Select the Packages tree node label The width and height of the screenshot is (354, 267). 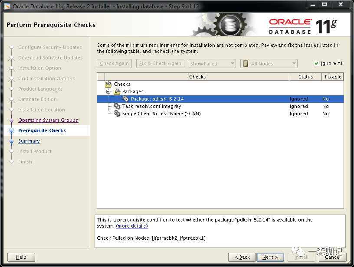133,91
